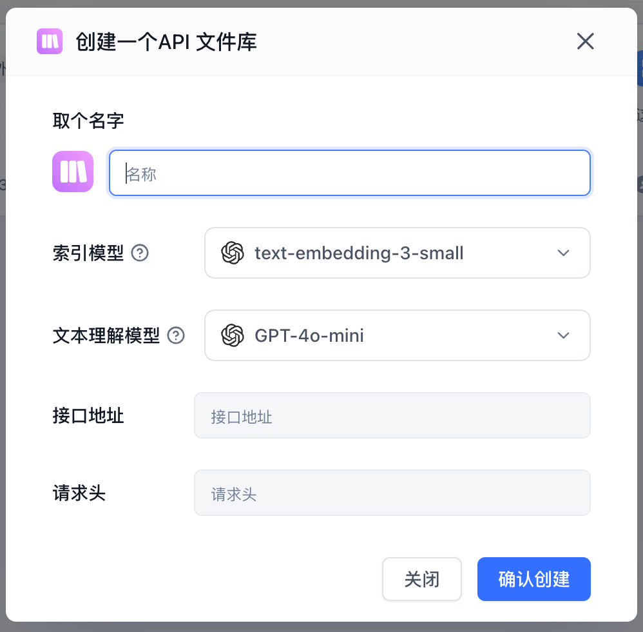Click the help icon next to 索引模型

(x=140, y=253)
